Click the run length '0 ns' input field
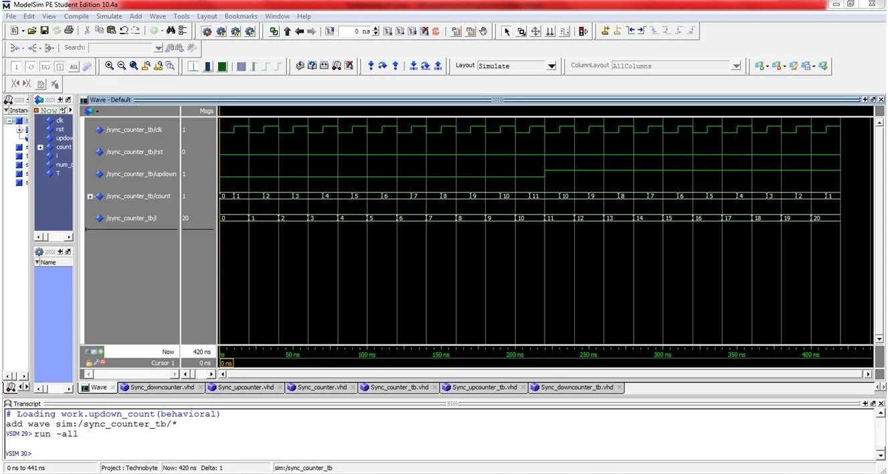This screenshot has height=474, width=888. (x=353, y=31)
